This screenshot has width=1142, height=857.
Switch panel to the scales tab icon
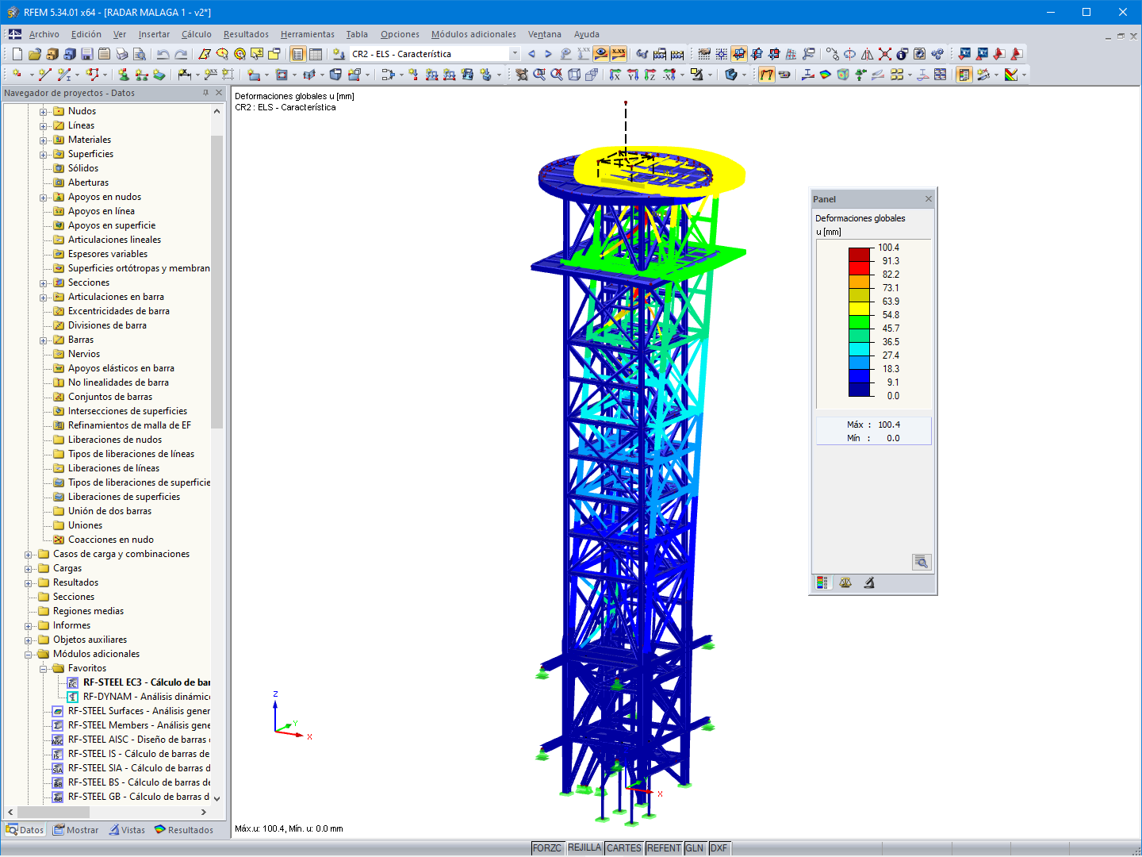point(845,582)
